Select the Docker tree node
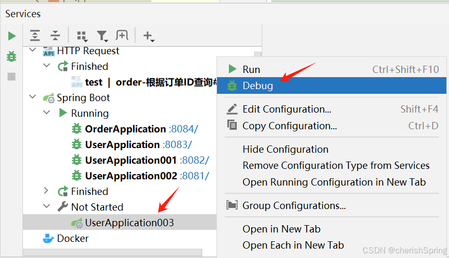 point(72,238)
